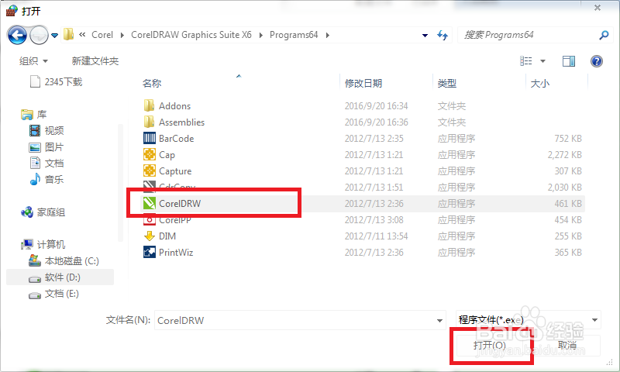Click the 新建文件夹 button
Image resolution: width=620 pixels, height=372 pixels.
[x=95, y=61]
